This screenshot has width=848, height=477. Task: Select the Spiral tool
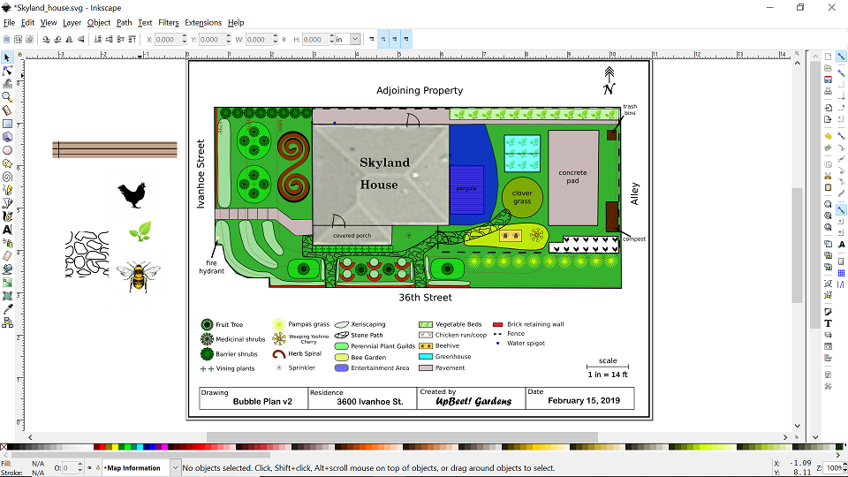point(7,176)
